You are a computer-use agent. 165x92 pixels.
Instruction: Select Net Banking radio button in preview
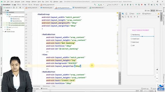point(131,35)
